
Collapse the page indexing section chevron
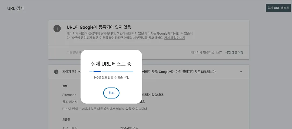[x=241, y=72]
